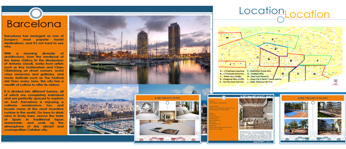Image resolution: width=346 pixels, height=149 pixels.
Task: Click the orange Location title word
Action: tap(307, 14)
